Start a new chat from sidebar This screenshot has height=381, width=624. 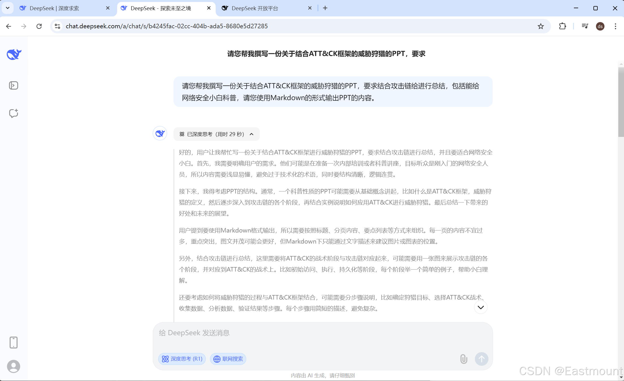click(14, 113)
